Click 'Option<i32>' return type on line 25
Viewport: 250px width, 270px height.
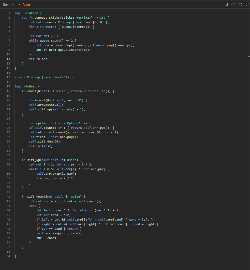coord(77,123)
